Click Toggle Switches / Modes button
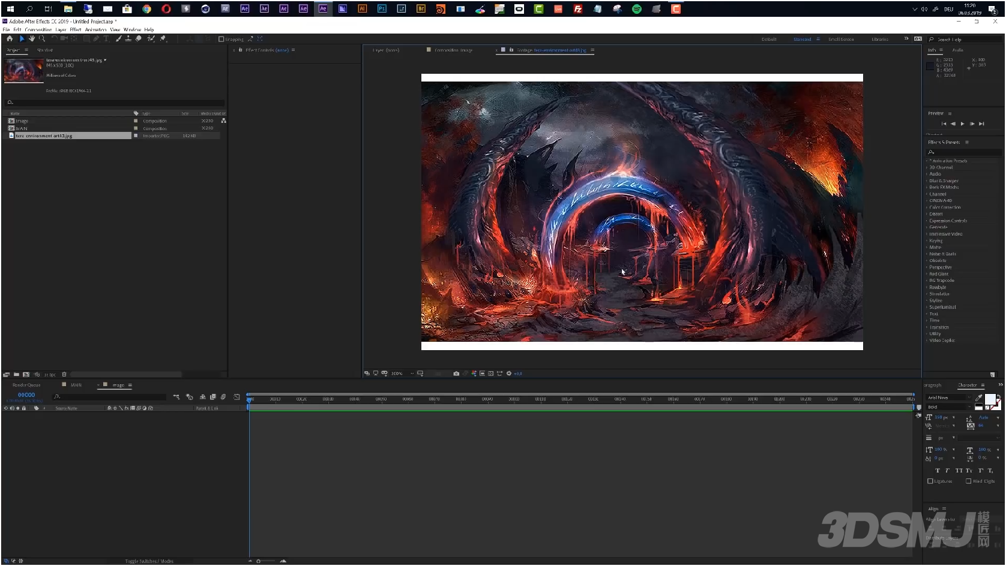1006x566 pixels. point(149,562)
